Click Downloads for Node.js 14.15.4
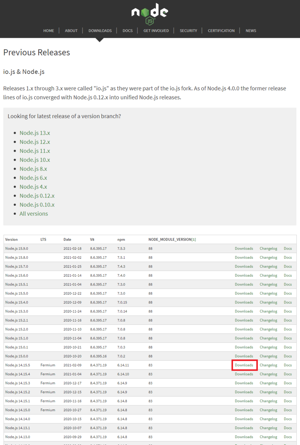This screenshot has width=300, height=445. pyautogui.click(x=244, y=374)
